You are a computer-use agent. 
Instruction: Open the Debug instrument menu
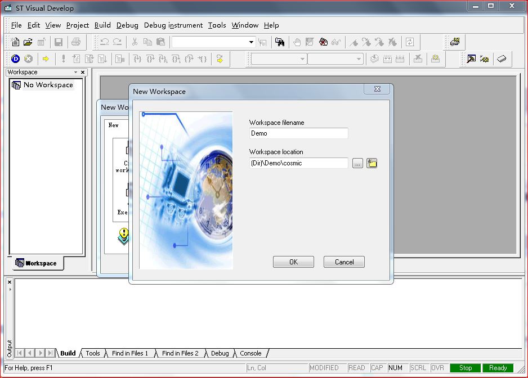173,25
